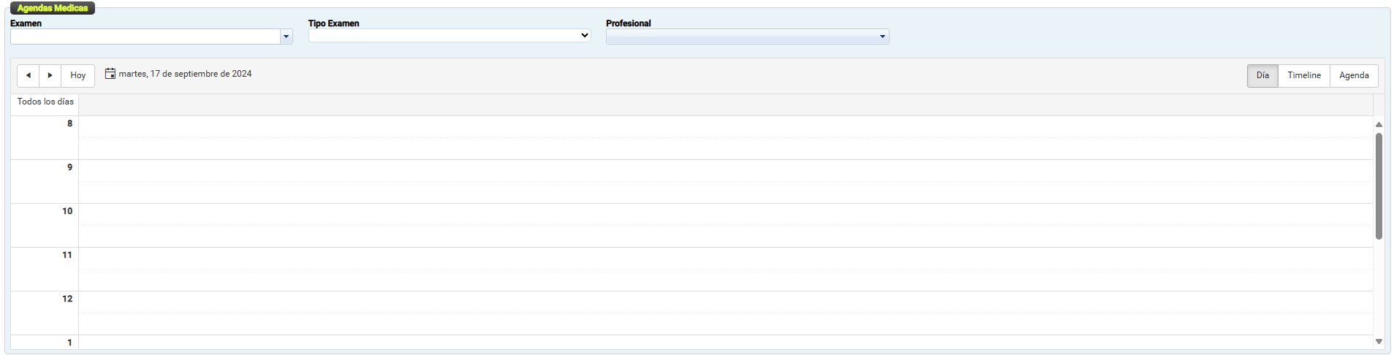Switch to Día view
Screen dimensions: 1394x355
[x=1262, y=75]
